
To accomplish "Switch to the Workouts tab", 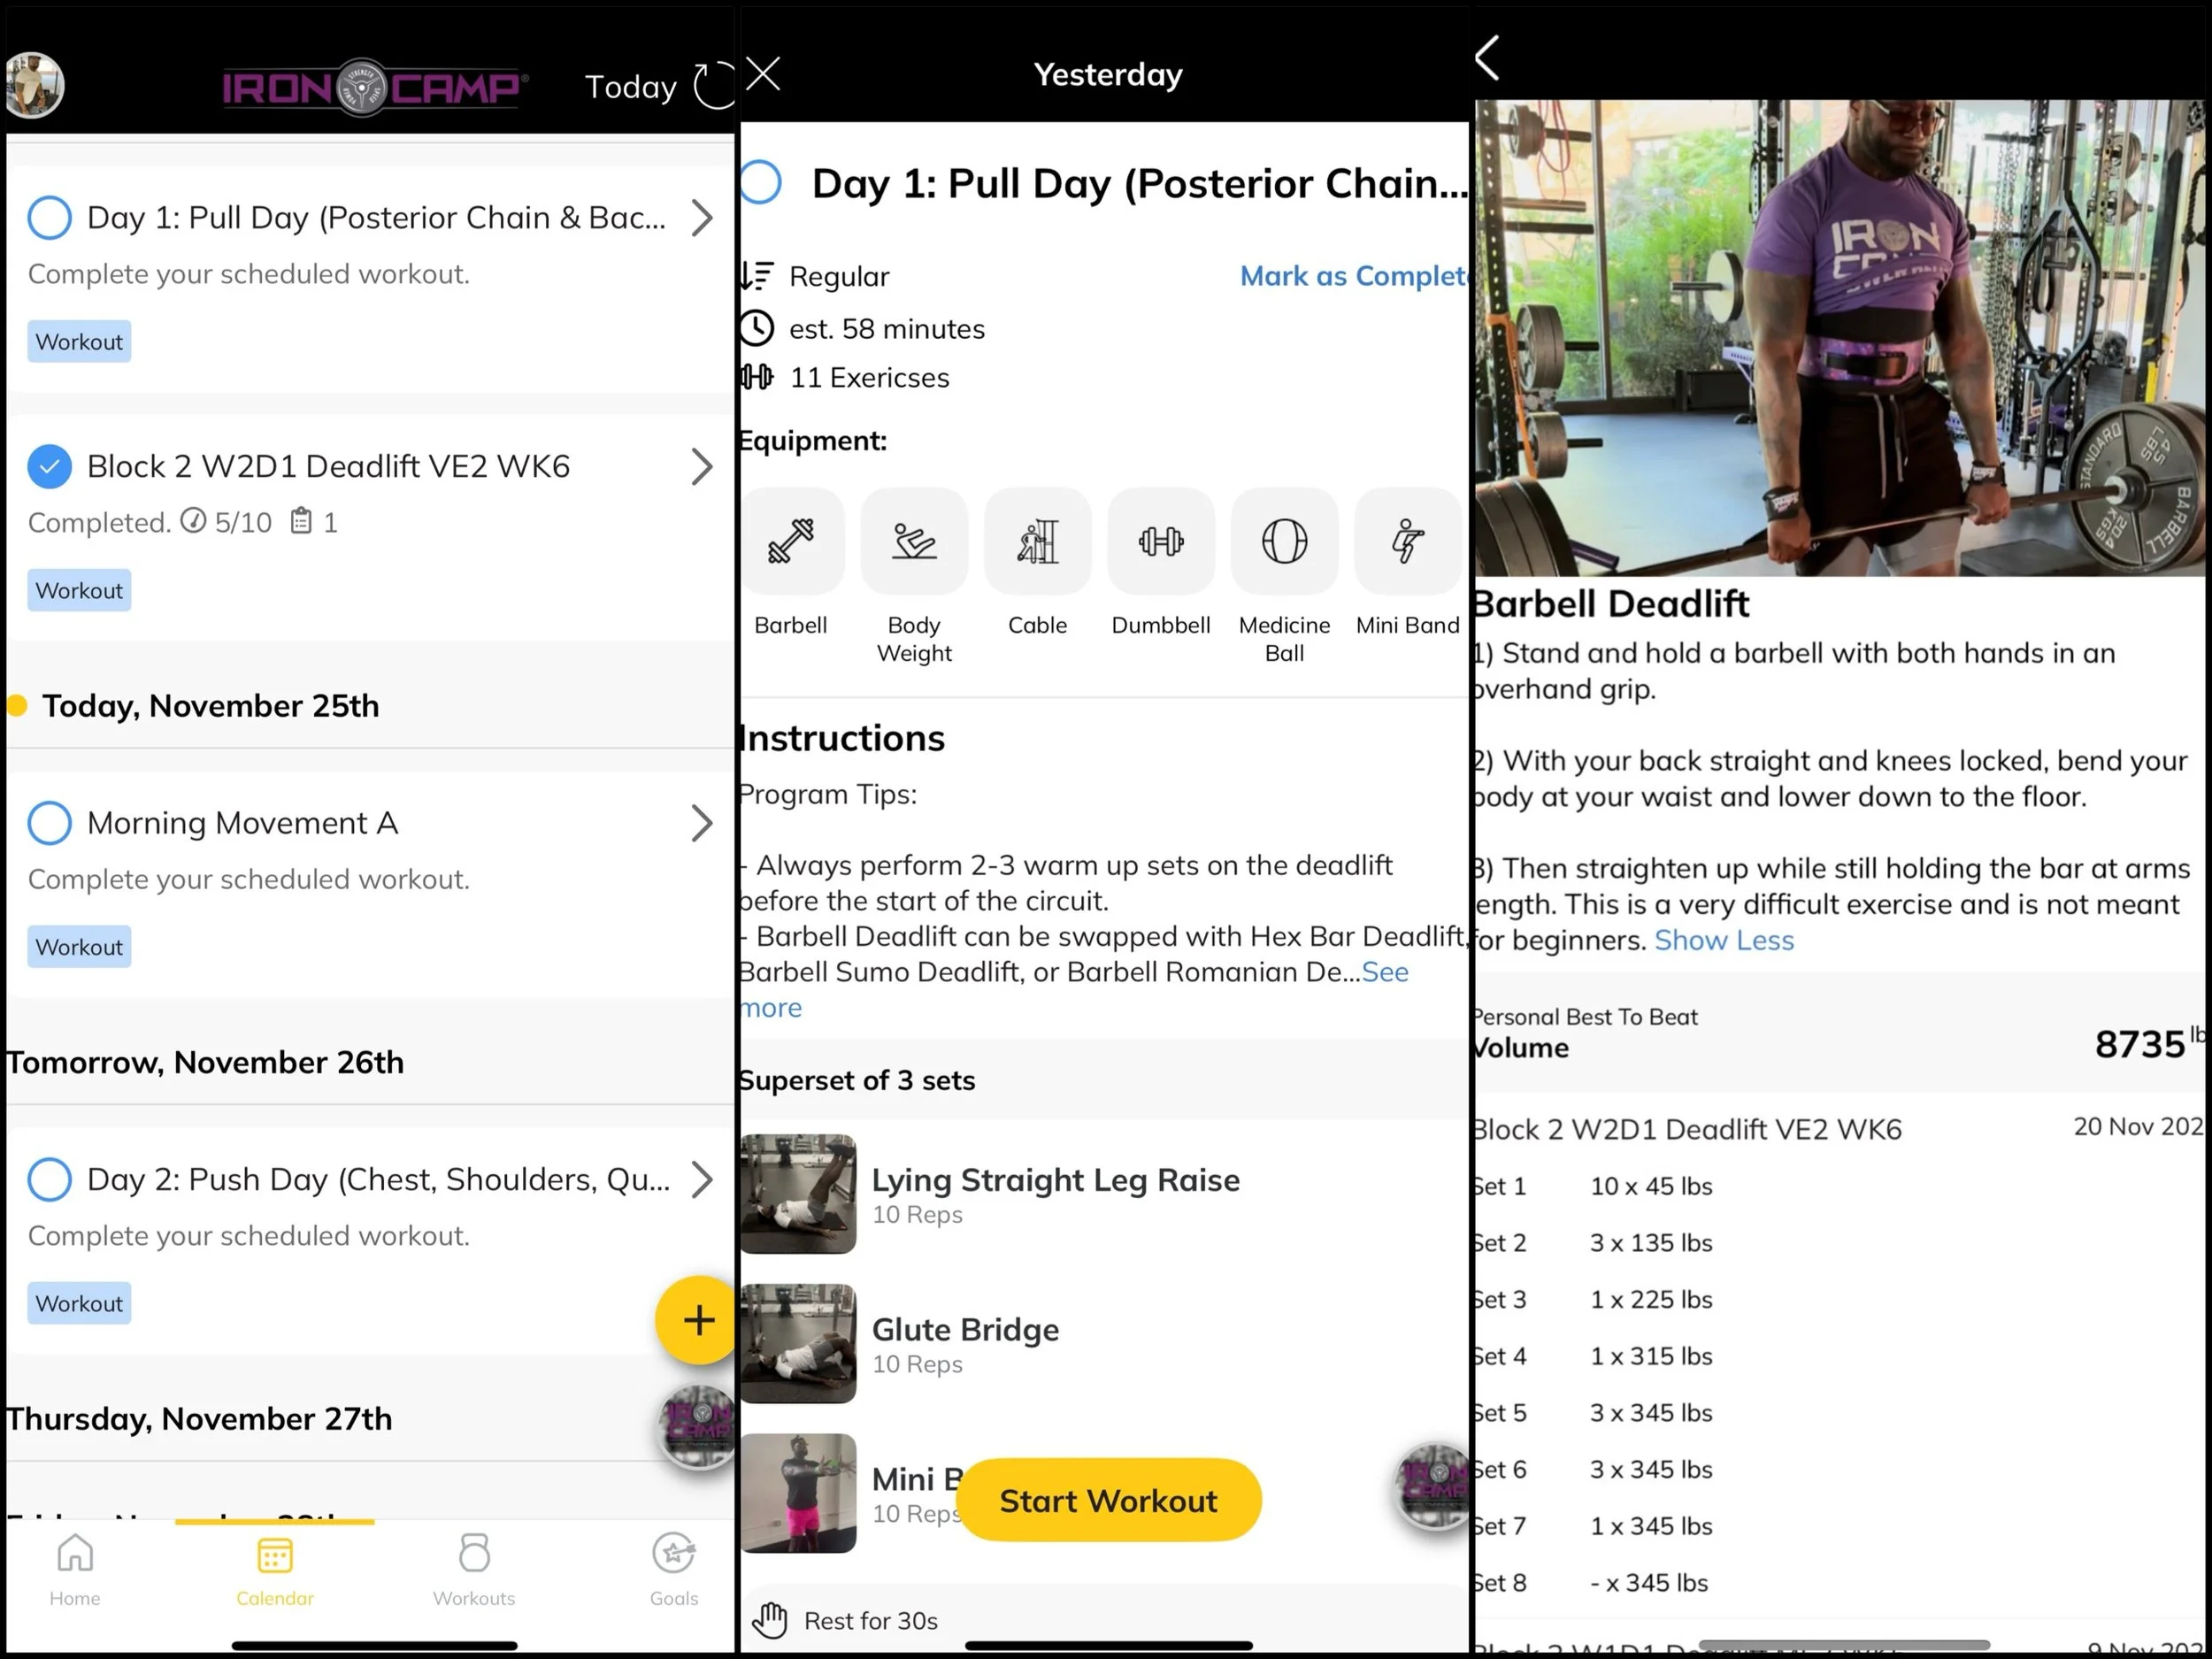I will pos(474,1570).
